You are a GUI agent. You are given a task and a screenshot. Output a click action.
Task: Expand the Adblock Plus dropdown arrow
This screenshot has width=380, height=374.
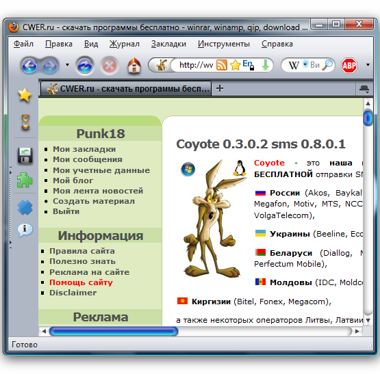368,65
